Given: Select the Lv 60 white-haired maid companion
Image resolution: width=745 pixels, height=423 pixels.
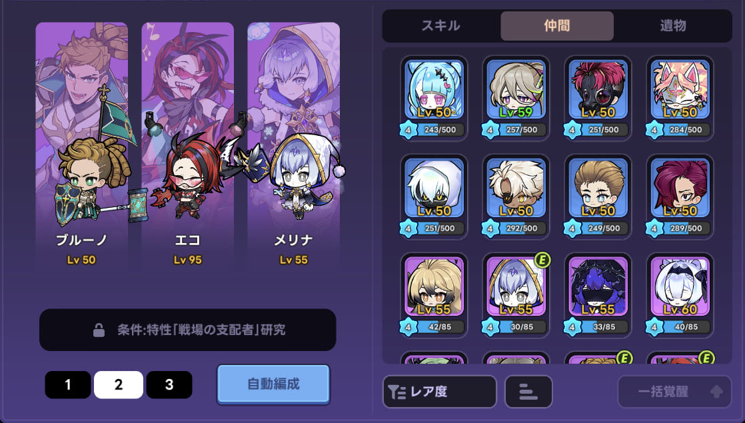Looking at the screenshot, I should [x=680, y=295].
